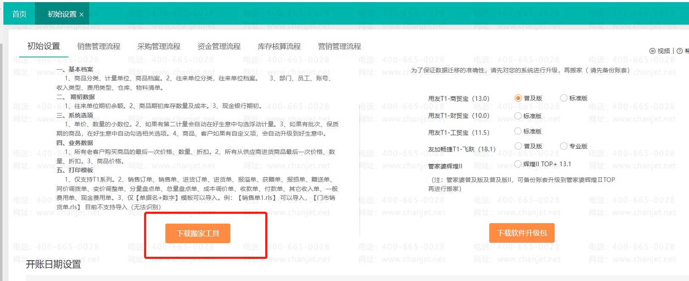Click 下载搬家工具 button
Image resolution: width=689 pixels, height=281 pixels.
point(198,233)
